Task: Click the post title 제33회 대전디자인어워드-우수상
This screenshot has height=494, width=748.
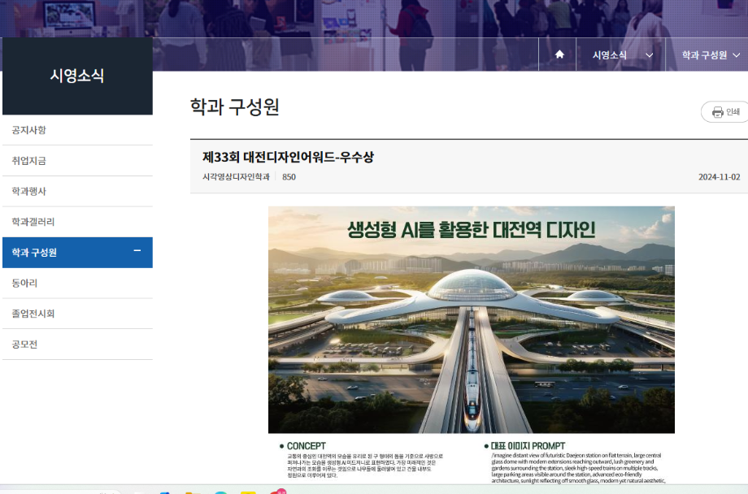Action: 288,158
